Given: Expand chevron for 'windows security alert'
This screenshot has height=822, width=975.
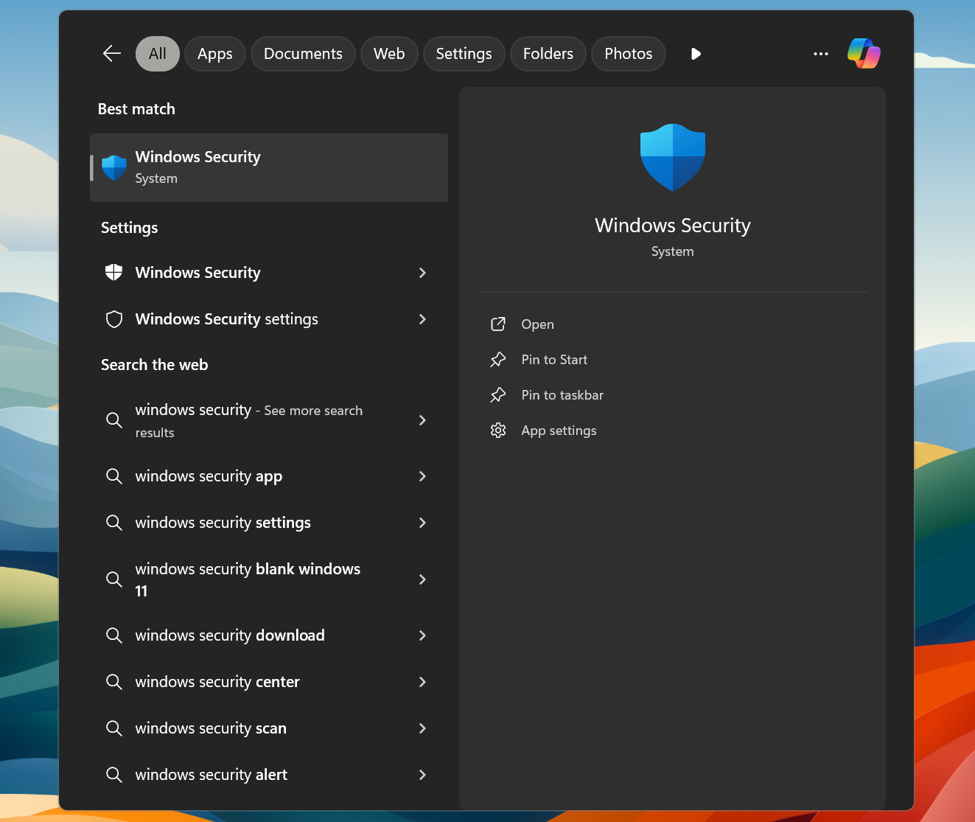Looking at the screenshot, I should pos(422,775).
